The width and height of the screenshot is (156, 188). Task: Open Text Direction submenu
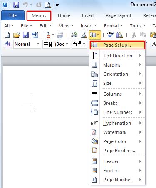point(117,56)
